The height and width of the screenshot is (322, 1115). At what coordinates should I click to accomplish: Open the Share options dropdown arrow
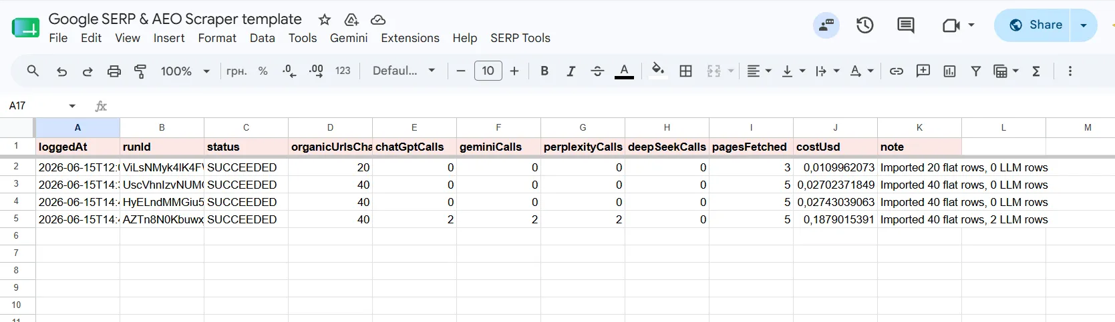point(1084,25)
